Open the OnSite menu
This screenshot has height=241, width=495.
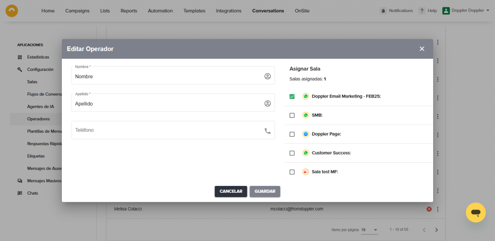point(302,11)
